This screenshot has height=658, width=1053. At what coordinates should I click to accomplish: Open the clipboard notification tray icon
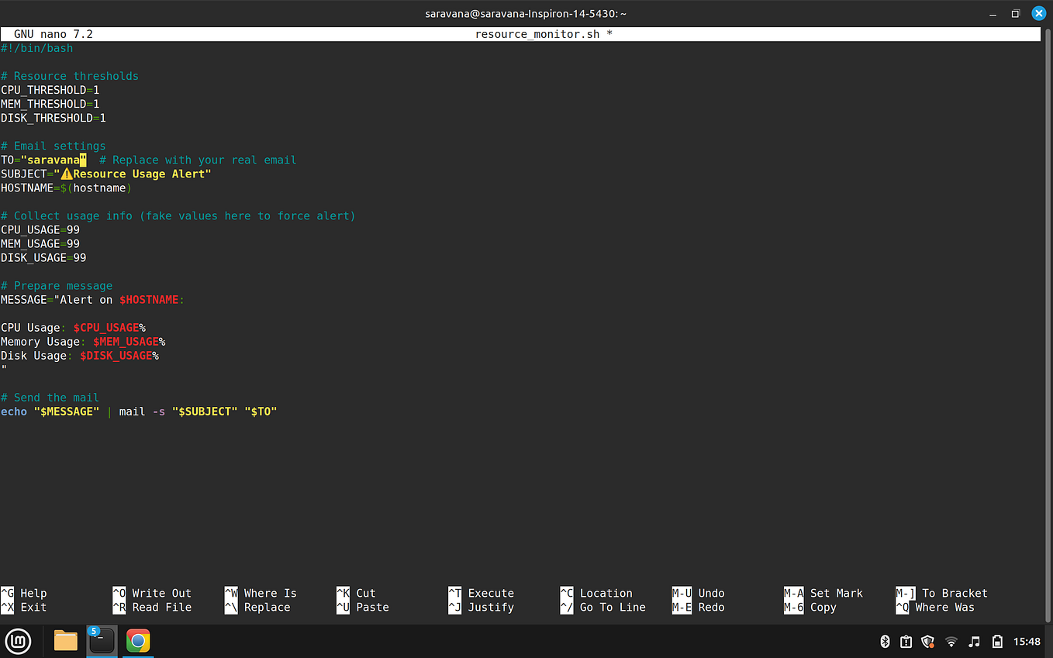pyautogui.click(x=906, y=641)
